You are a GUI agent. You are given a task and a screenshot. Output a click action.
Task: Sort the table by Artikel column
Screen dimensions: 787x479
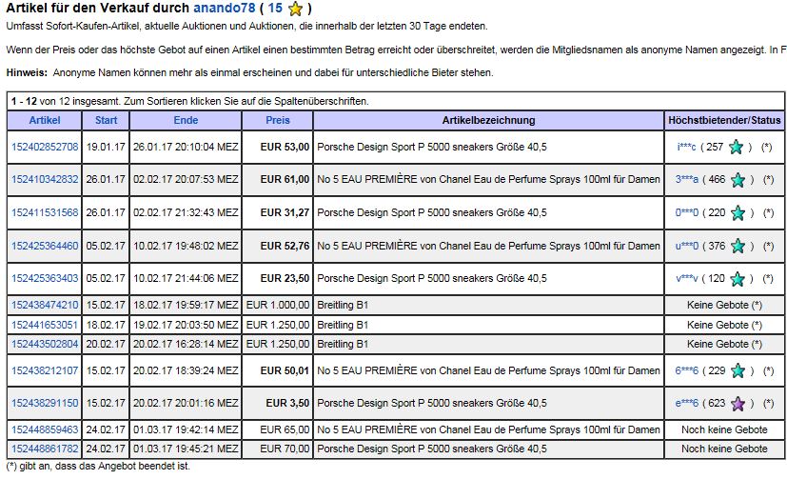[45, 121]
